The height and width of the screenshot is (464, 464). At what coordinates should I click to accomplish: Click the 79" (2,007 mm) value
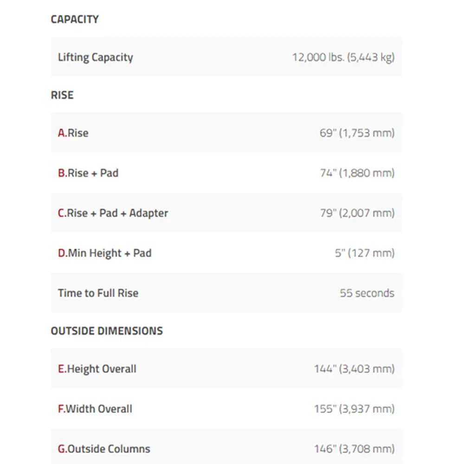(357, 213)
